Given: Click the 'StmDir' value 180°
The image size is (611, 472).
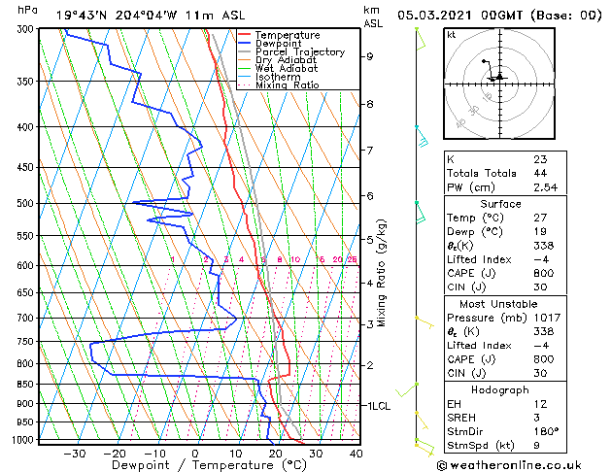Looking at the screenshot, I should [x=546, y=432].
